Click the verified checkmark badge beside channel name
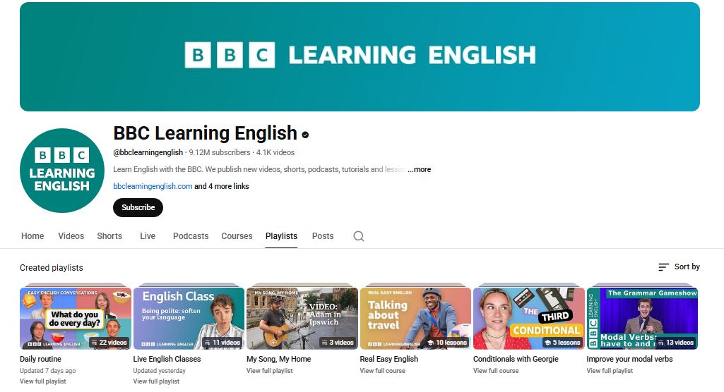Viewport: 724px width, 392px height. click(x=306, y=134)
